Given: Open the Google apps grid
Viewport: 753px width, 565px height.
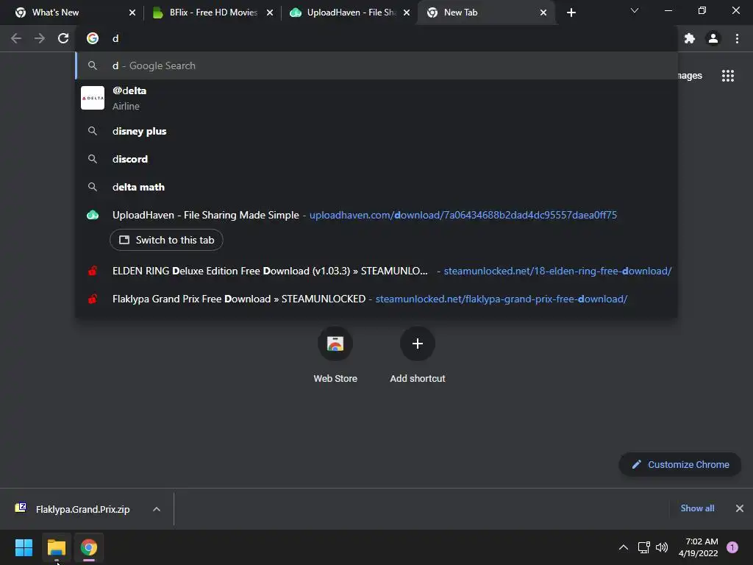Looking at the screenshot, I should (727, 76).
